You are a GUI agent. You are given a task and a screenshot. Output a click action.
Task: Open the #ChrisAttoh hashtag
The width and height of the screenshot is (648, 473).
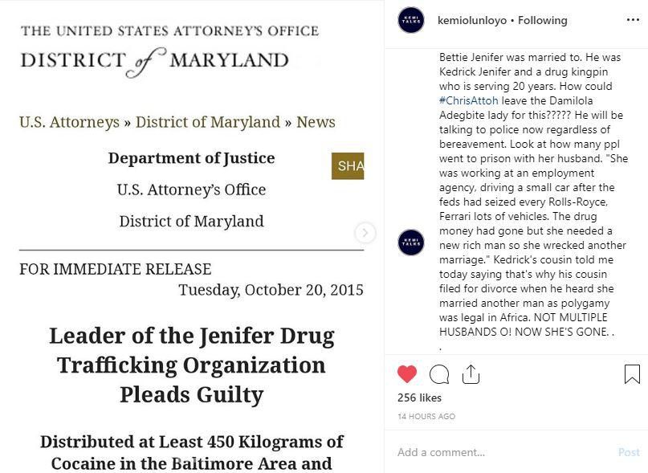[469, 100]
